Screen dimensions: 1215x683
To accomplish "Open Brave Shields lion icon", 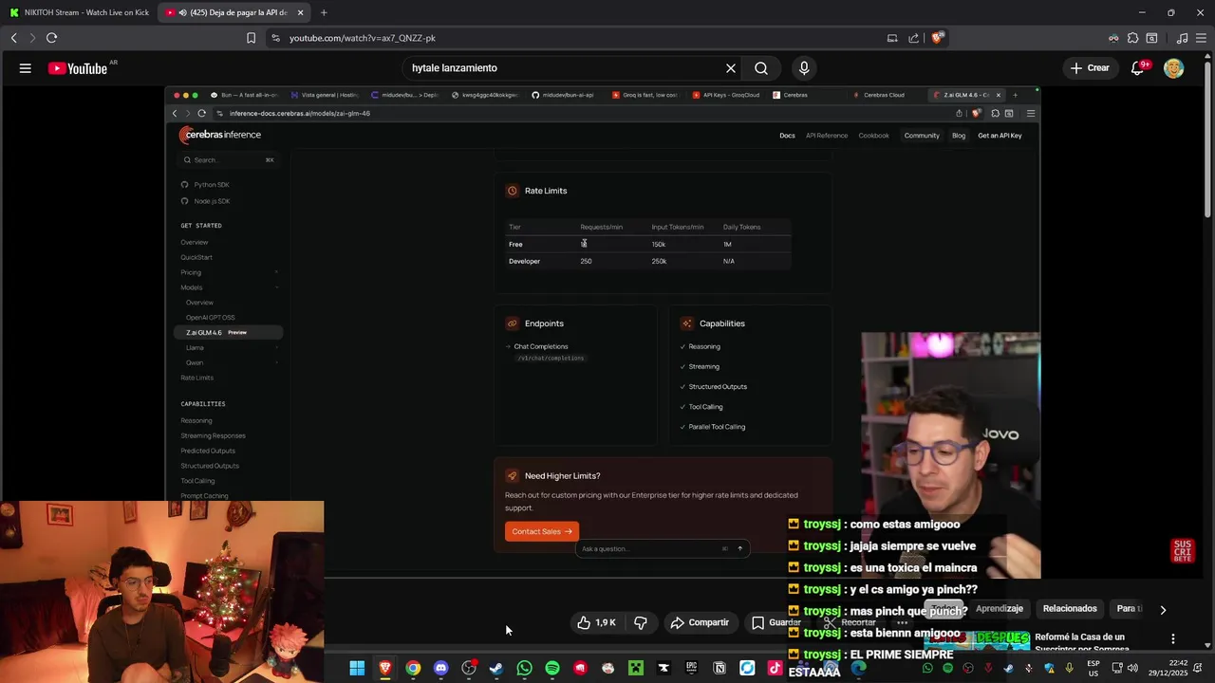I will 937,38.
